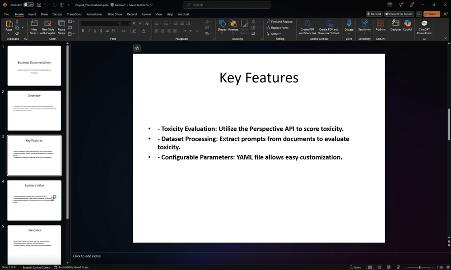Open the Arrange objects tool

(x=233, y=27)
